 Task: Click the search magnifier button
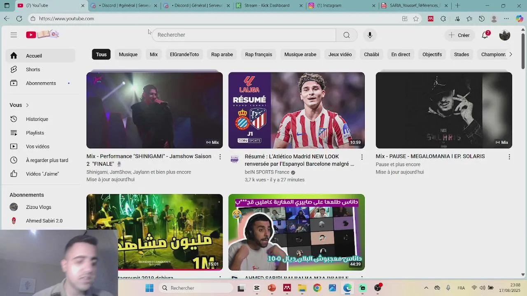pos(347,35)
